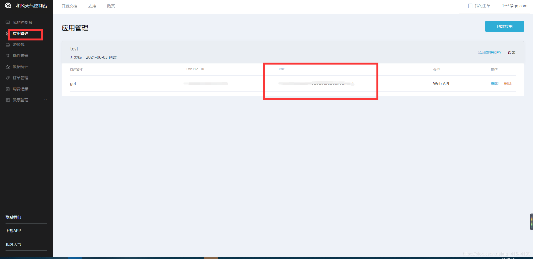Click 添加数据KEY for the test app
The width and height of the screenshot is (533, 259).
[x=490, y=53]
